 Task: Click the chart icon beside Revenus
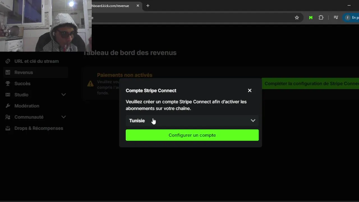point(8,72)
